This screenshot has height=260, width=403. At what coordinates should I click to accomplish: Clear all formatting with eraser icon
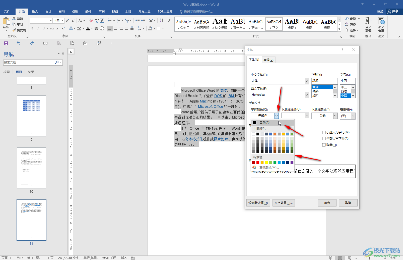pyautogui.click(x=91, y=21)
